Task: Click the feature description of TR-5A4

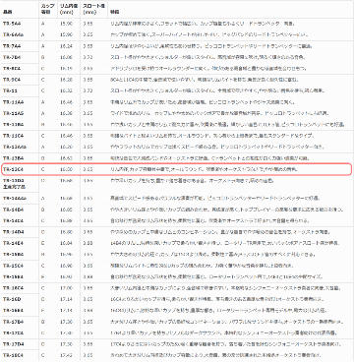Action: coord(204,24)
